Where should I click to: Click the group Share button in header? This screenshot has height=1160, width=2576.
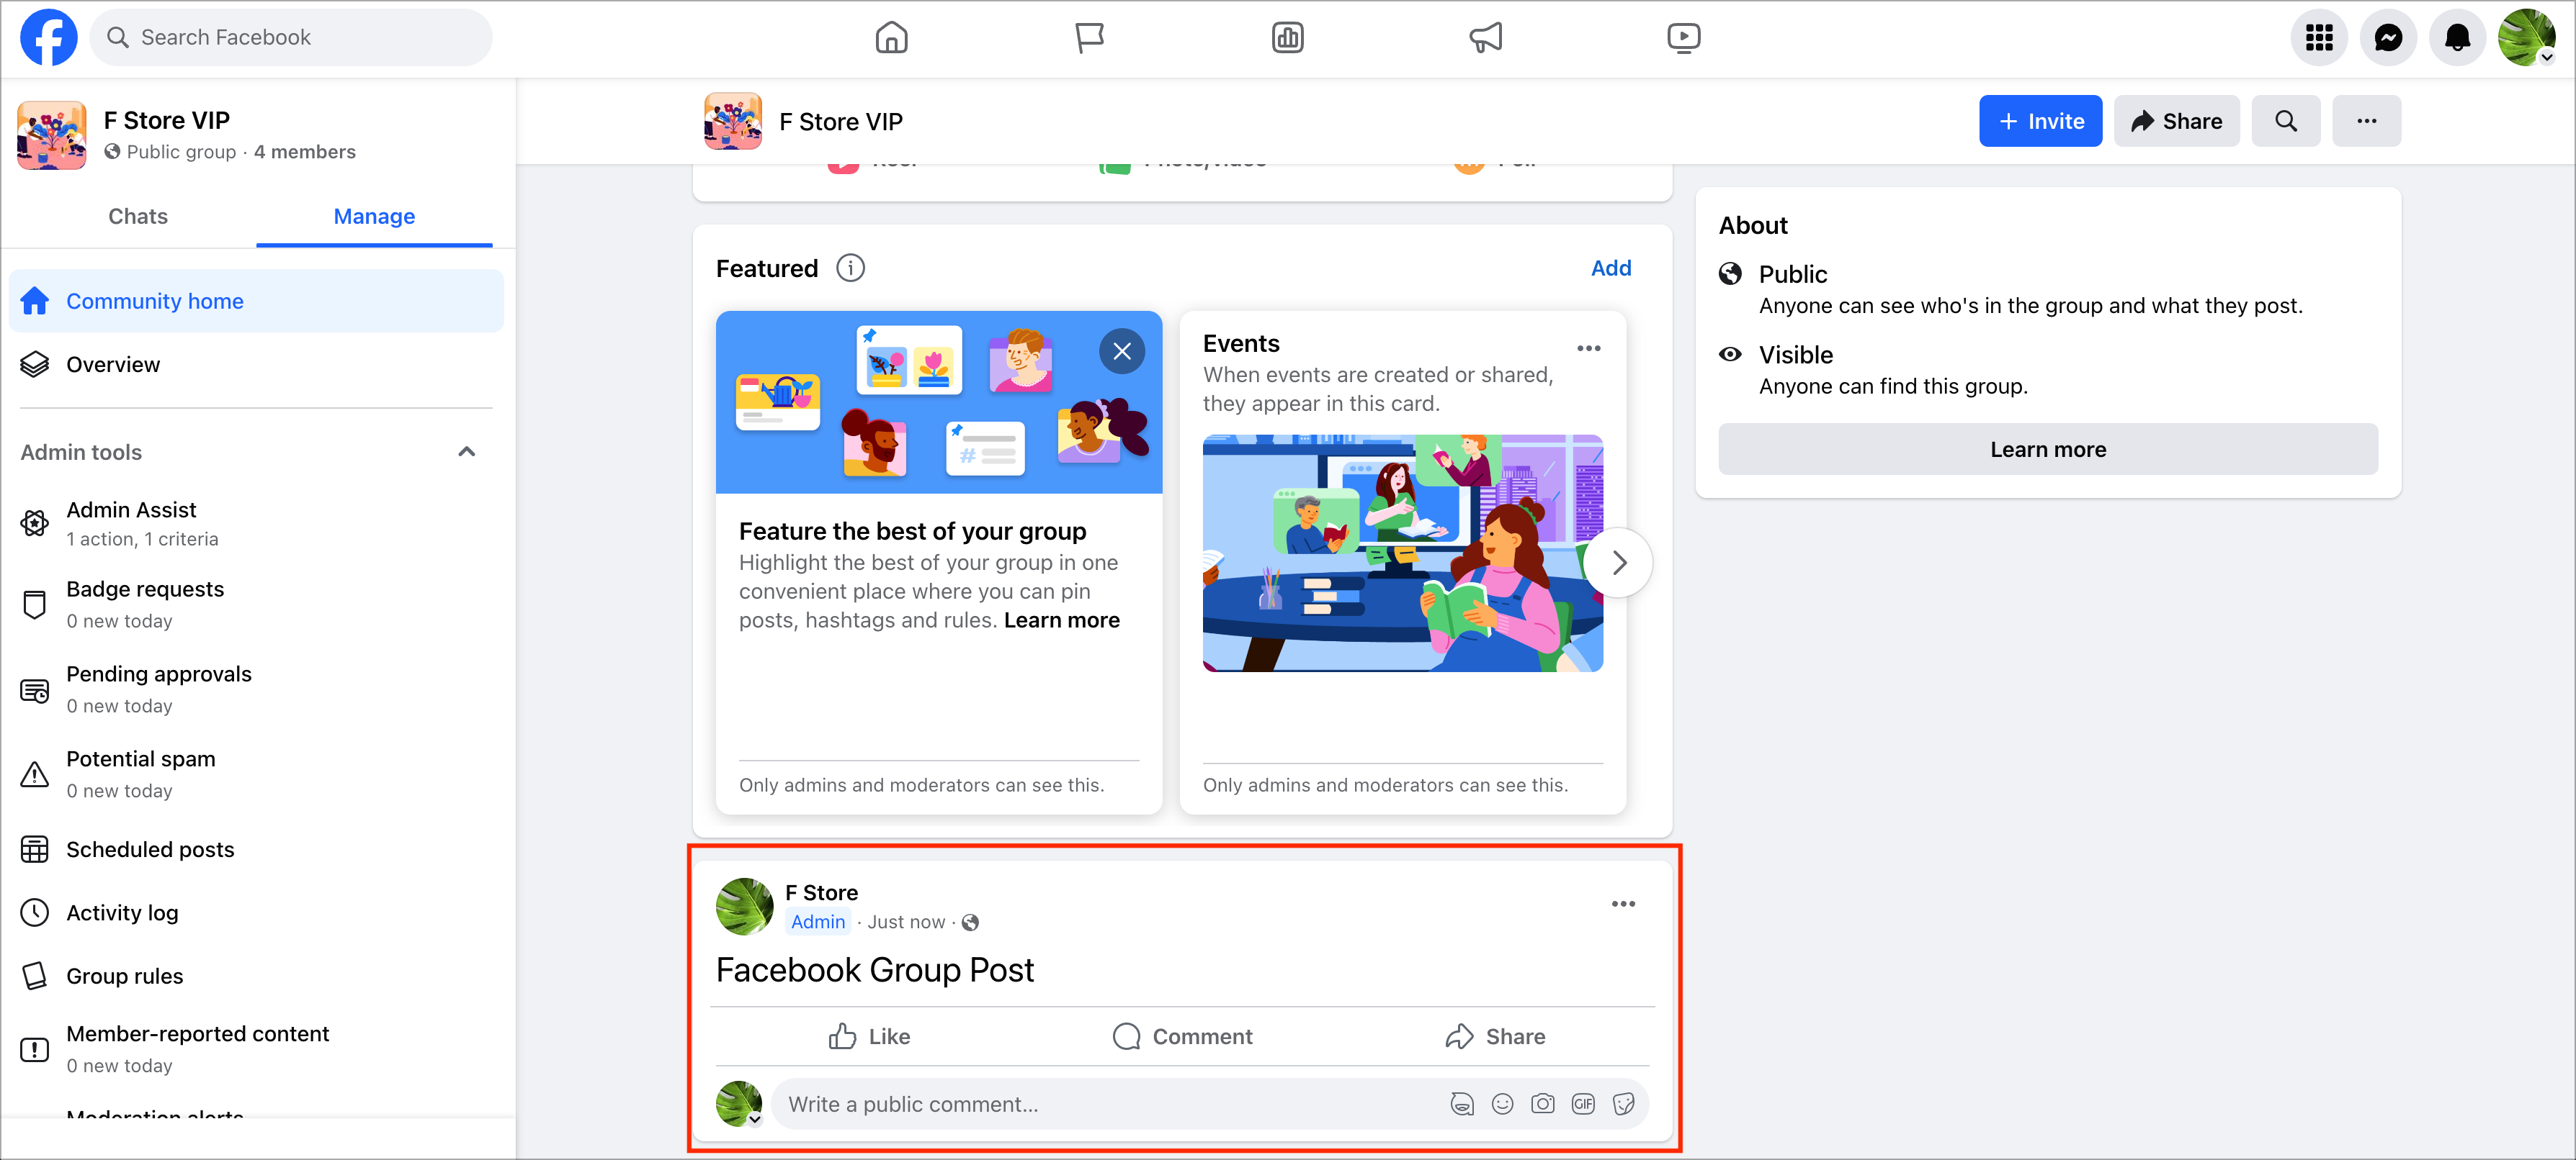click(x=2176, y=121)
